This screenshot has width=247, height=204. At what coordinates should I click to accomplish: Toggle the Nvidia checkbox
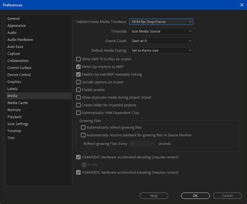pyautogui.click(x=84, y=165)
